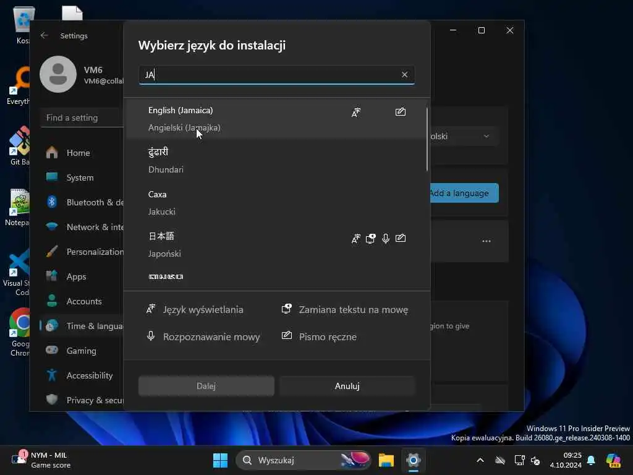The width and height of the screenshot is (633, 475).
Task: Open Gaming in Settings sidebar
Action: click(x=83, y=351)
